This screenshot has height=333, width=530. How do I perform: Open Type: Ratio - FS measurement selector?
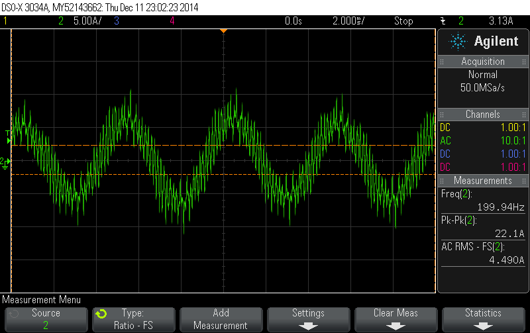(x=133, y=318)
